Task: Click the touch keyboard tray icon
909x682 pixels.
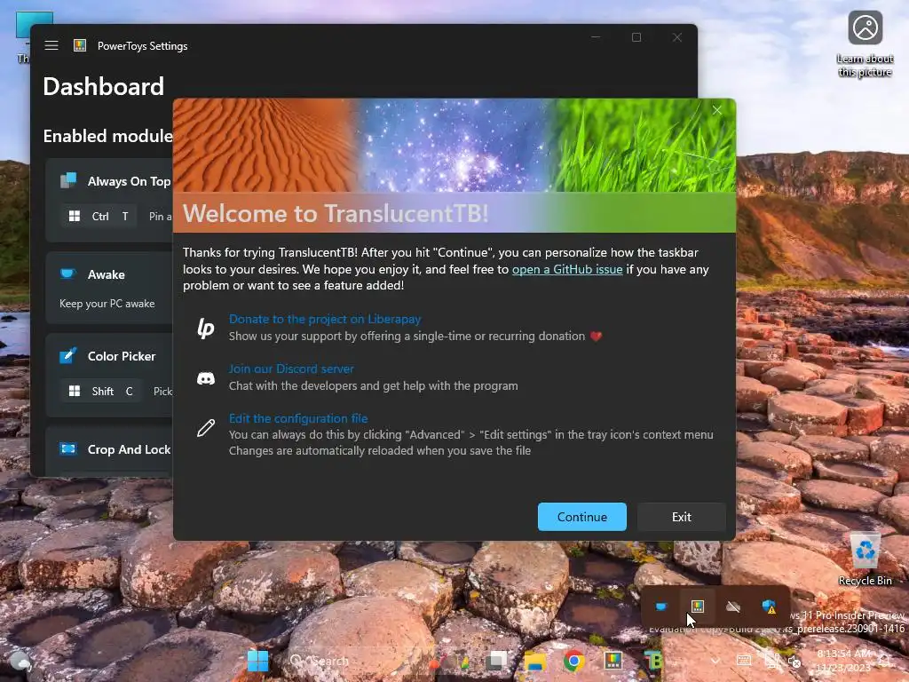Action: [744, 661]
